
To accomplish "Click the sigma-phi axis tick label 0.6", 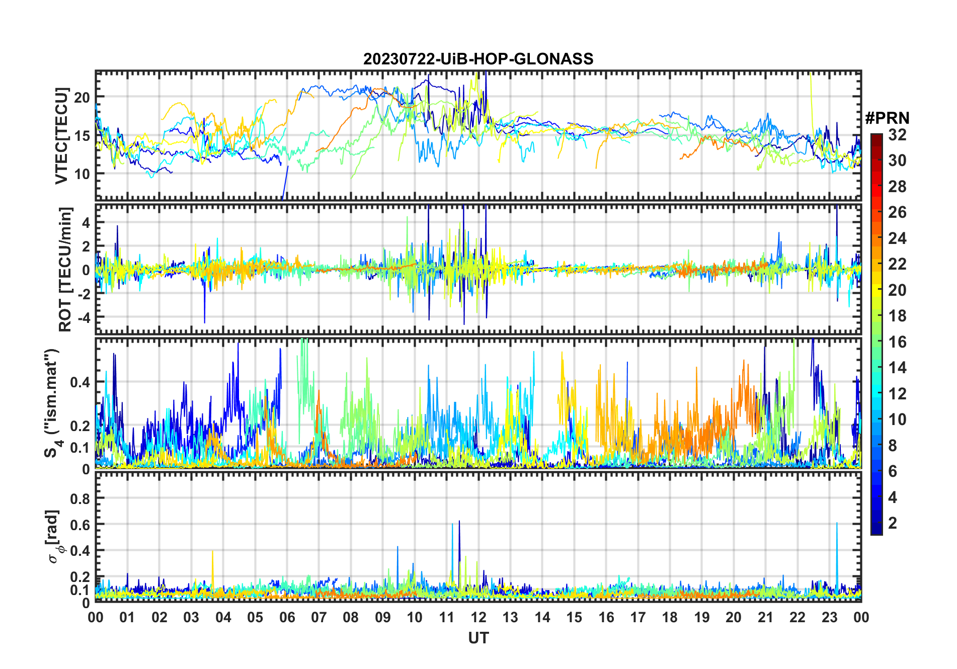I will [x=80, y=525].
